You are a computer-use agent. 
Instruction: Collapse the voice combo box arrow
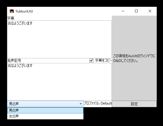(x=81, y=104)
